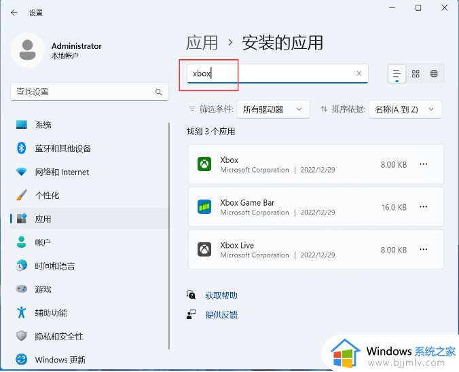Viewport: 459px width, 372px height.
Task: Minimize the Settings window
Action: click(x=392, y=8)
